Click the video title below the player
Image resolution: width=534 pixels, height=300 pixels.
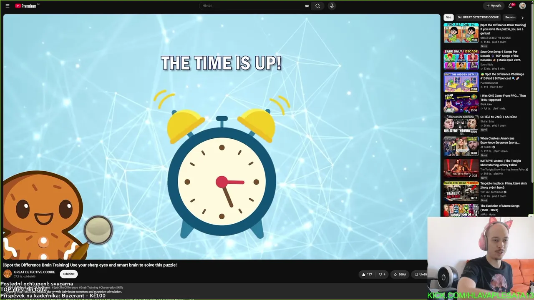90,265
